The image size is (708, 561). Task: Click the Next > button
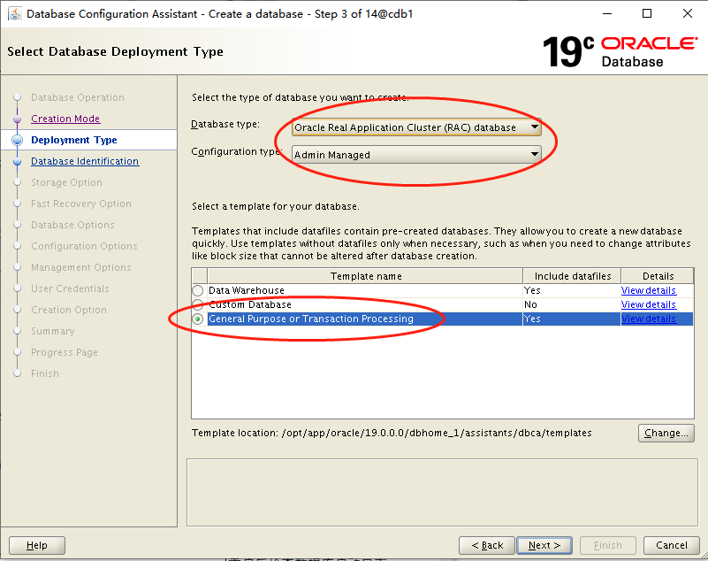click(544, 546)
